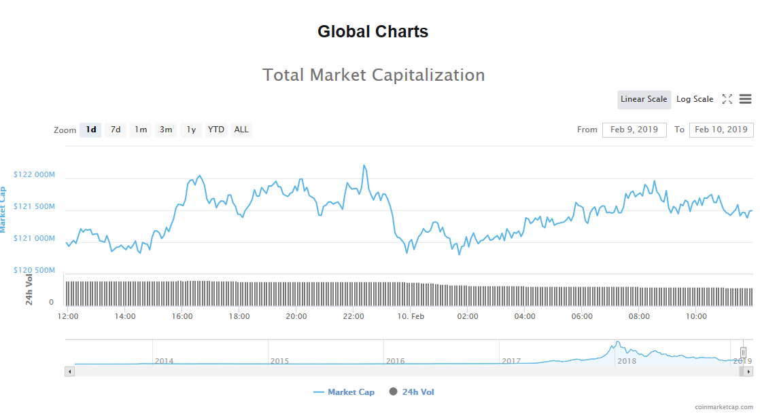Toggle the 24h Vol legend series

coord(411,392)
